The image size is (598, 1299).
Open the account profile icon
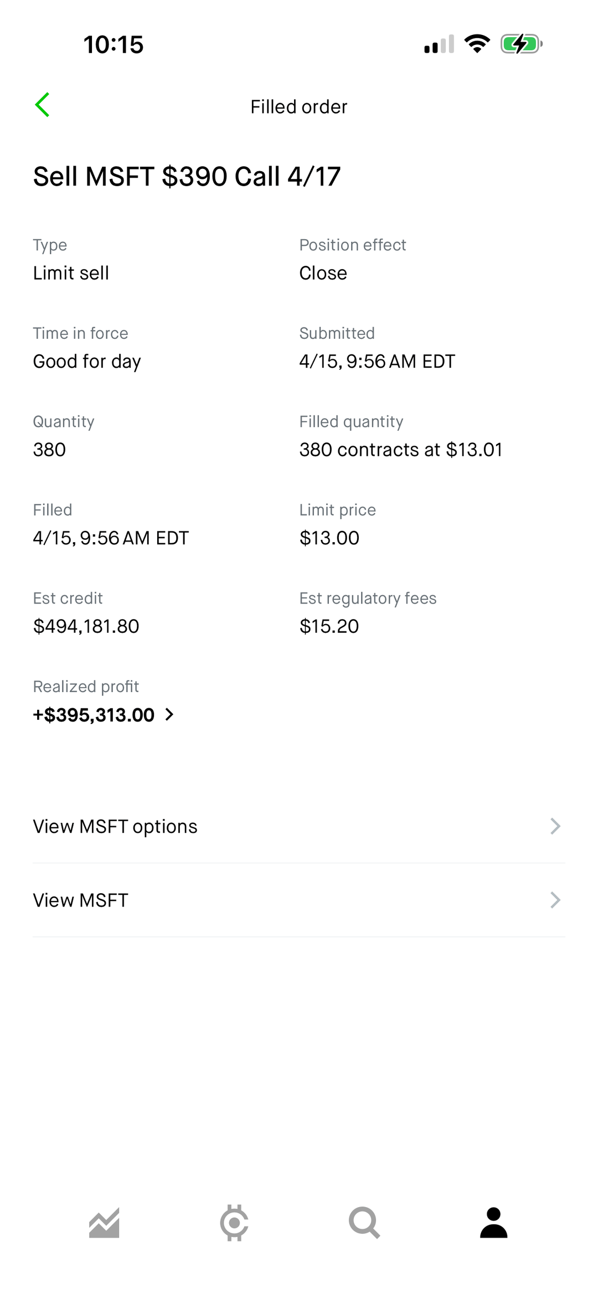pos(493,1223)
